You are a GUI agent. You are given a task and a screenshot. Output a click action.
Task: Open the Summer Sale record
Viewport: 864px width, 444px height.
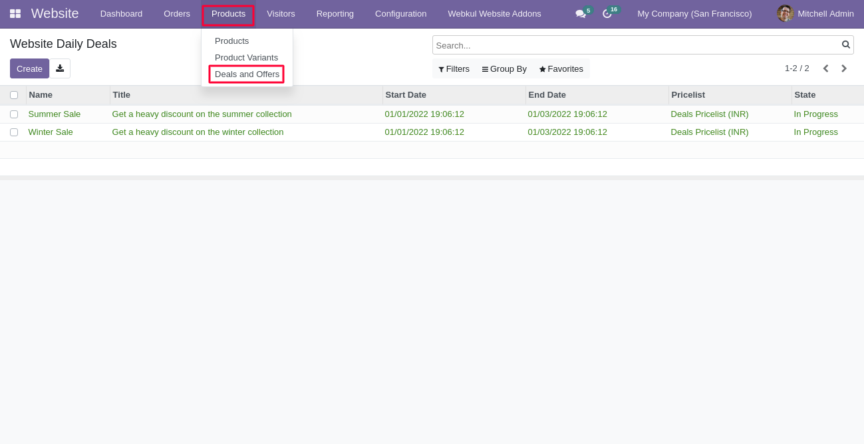tap(55, 114)
